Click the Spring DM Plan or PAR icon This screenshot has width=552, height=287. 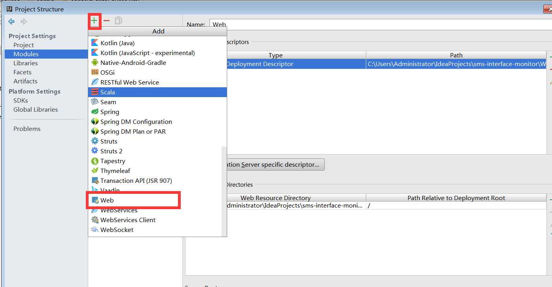(x=94, y=131)
